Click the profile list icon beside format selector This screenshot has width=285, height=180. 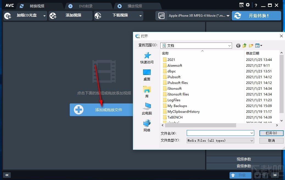161,16
